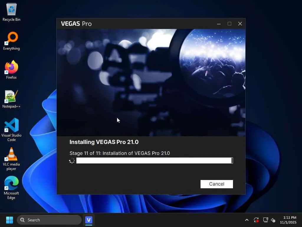The height and width of the screenshot is (227, 302).
Task: Select the Firefox desktop shortcut
Action: 12,70
